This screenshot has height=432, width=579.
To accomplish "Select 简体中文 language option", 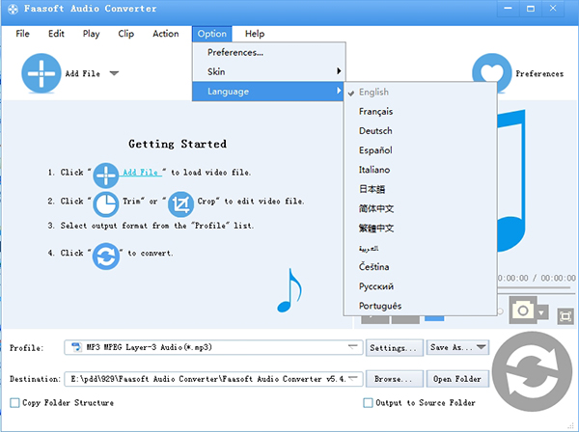I will tap(420, 208).
